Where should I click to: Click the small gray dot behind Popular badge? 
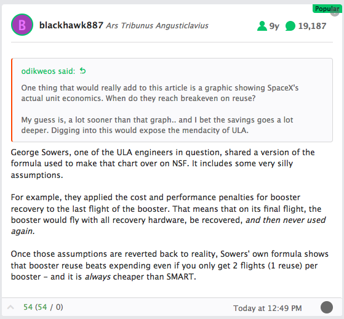click(x=335, y=14)
